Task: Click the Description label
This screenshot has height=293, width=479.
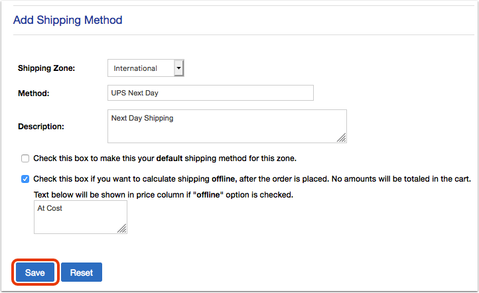Action: coord(41,127)
